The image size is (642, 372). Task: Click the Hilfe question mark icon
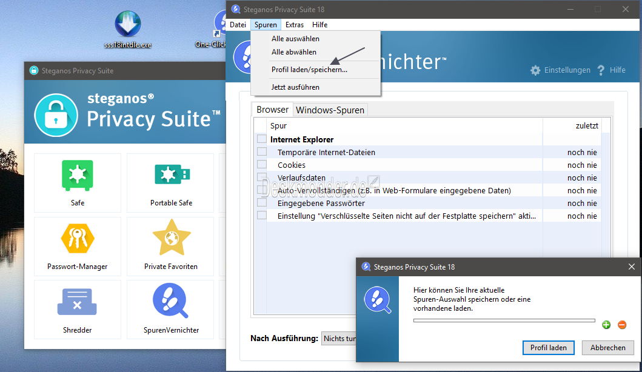601,70
